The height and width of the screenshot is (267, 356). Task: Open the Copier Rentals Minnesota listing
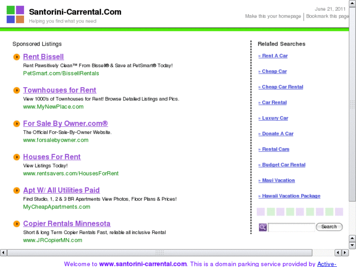pos(67,223)
